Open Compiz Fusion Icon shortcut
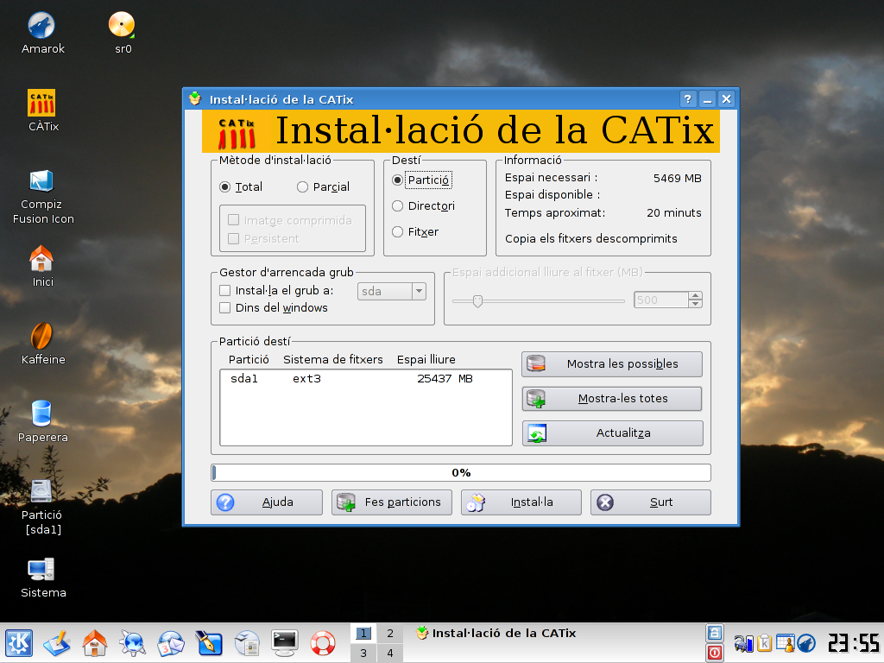Viewport: 884px width, 663px height. [x=43, y=197]
